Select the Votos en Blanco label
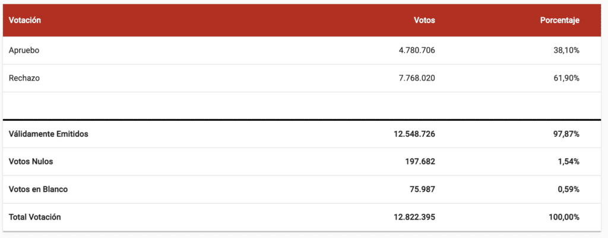This screenshot has height=238, width=608. tap(38, 189)
